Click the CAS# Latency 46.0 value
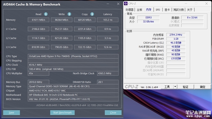The width and height of the screenshot is (212, 119). [x=176, y=43]
